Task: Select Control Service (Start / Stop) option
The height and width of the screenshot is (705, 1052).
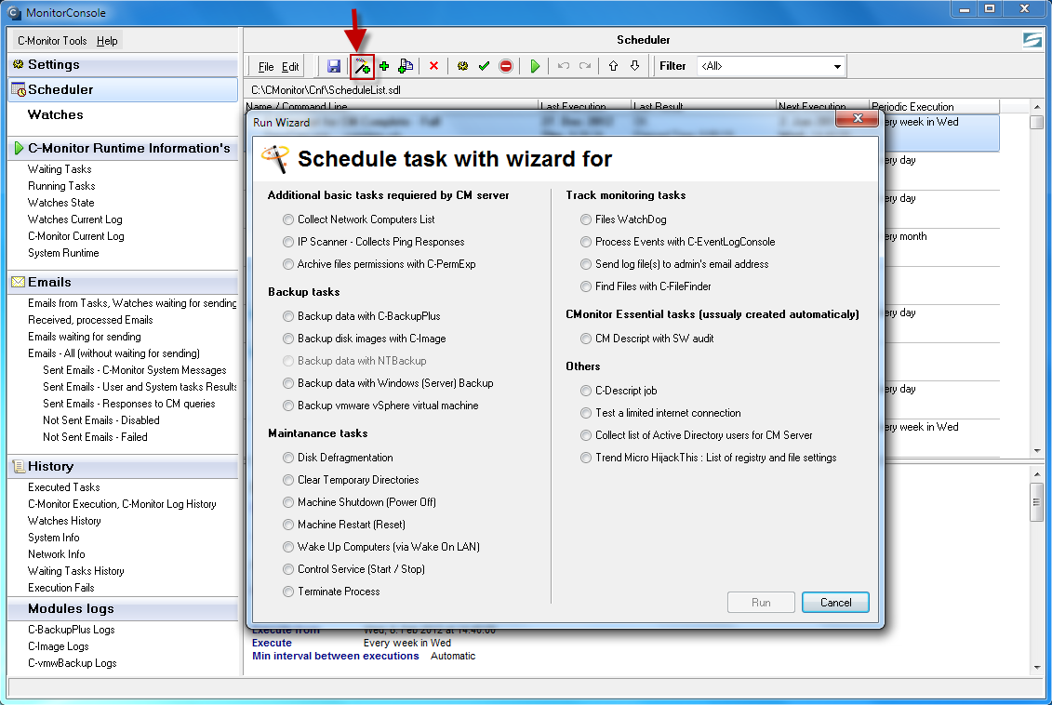Action: pos(287,569)
